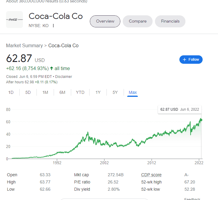The height and width of the screenshot is (200, 218).
Task: Switch chart to 1Y range
Action: (x=98, y=93)
